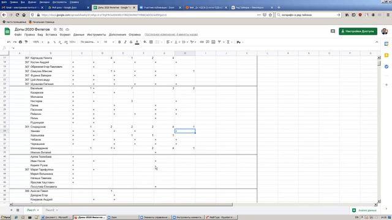Star the document Допы 2020 Филатов
Screen dimensions: 392x220
point(55,29)
